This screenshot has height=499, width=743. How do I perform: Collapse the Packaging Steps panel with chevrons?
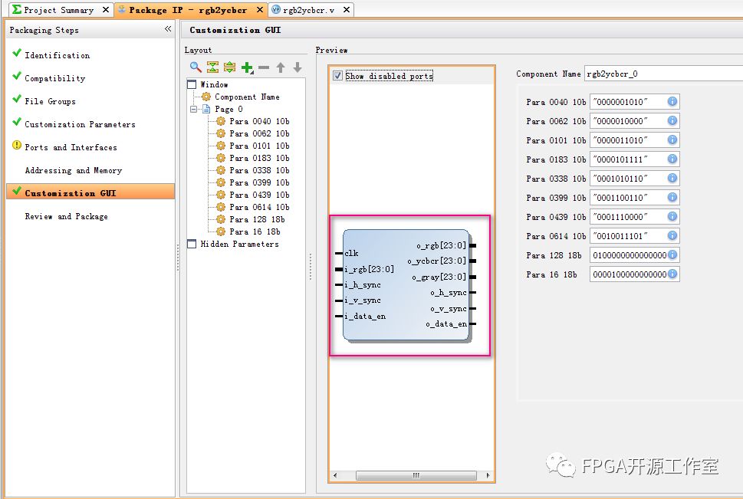coord(168,29)
